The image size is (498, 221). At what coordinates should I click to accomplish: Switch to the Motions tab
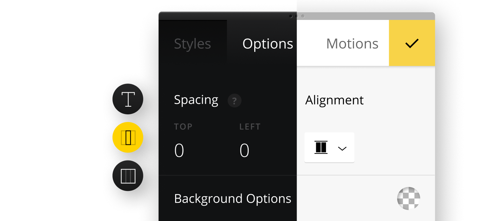[352, 44]
